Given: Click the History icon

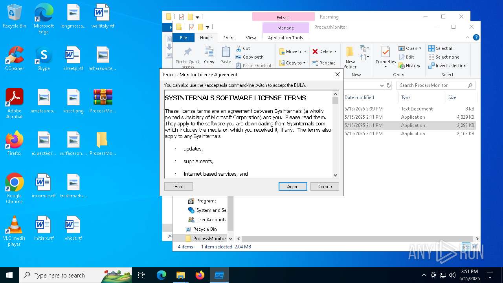Looking at the screenshot, I should (402, 66).
